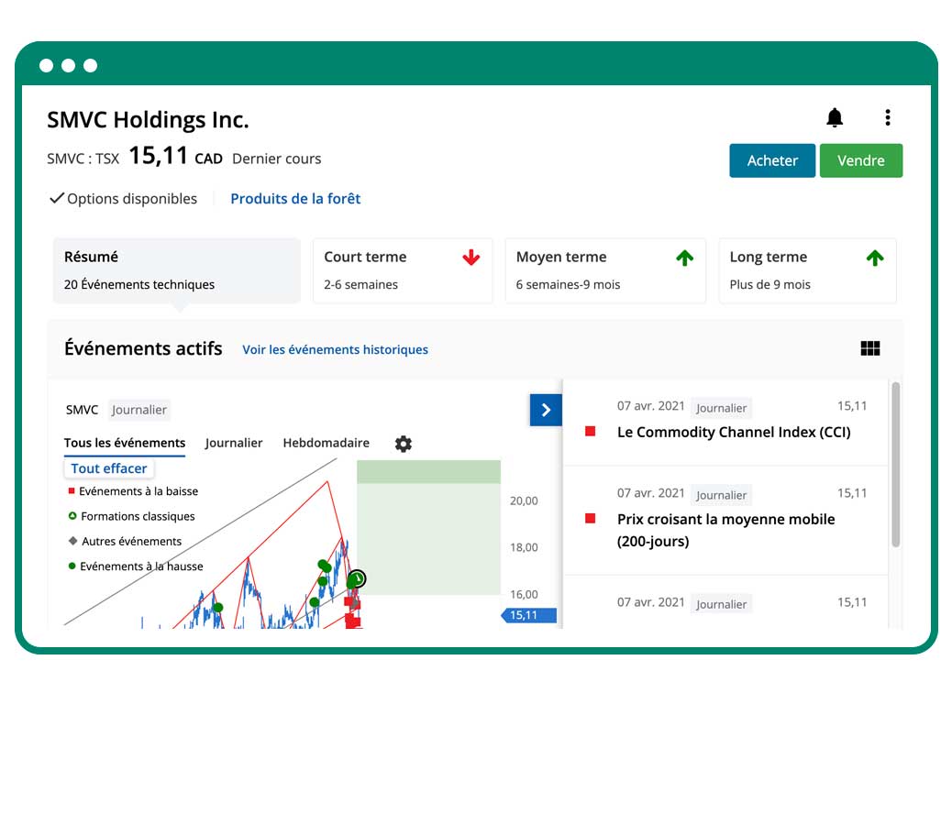Click the Acheter button
The height and width of the screenshot is (825, 952).
(x=772, y=160)
